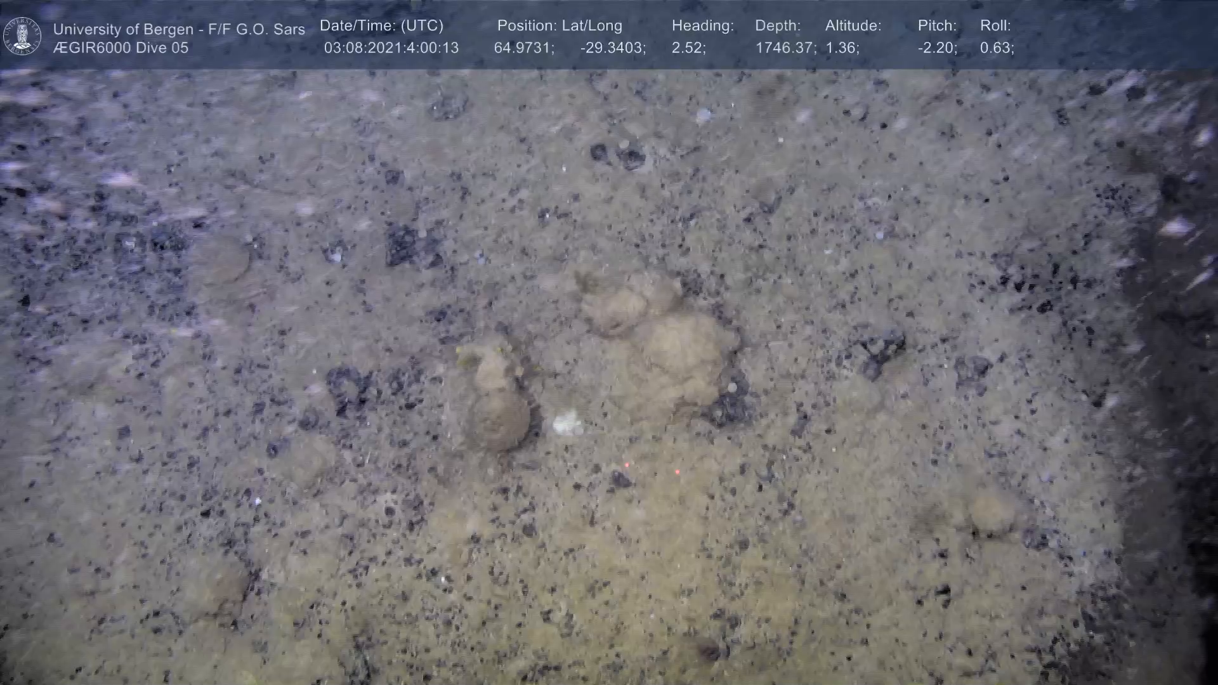Click the Date/Time: (UTC) label

click(381, 26)
